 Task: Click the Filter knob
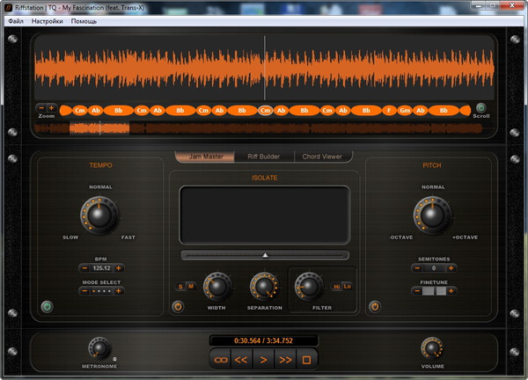[x=309, y=287]
